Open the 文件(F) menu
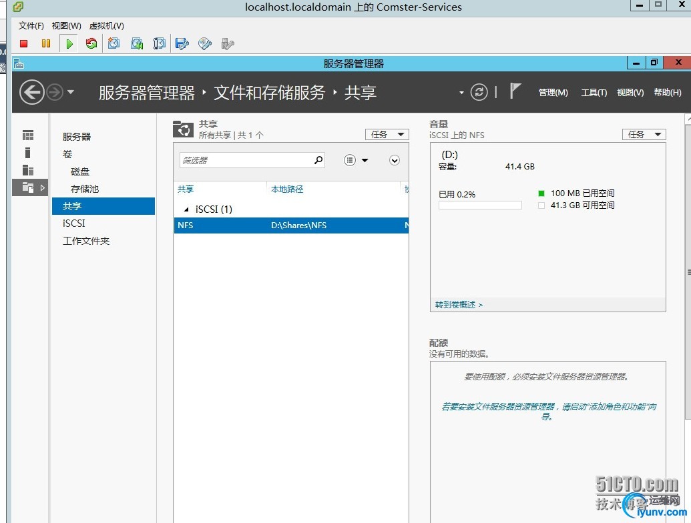Screen dimensions: 691x523 31,25
